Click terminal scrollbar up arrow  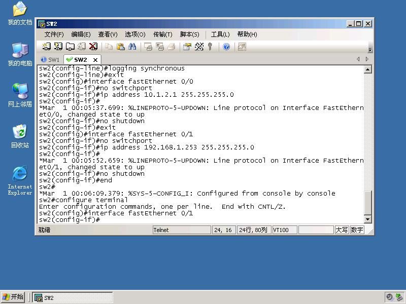point(368,69)
